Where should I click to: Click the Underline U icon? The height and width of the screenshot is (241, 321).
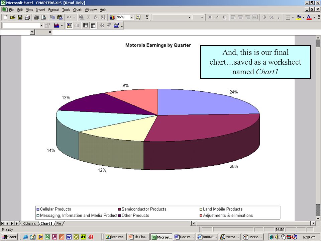(x=224, y=17)
